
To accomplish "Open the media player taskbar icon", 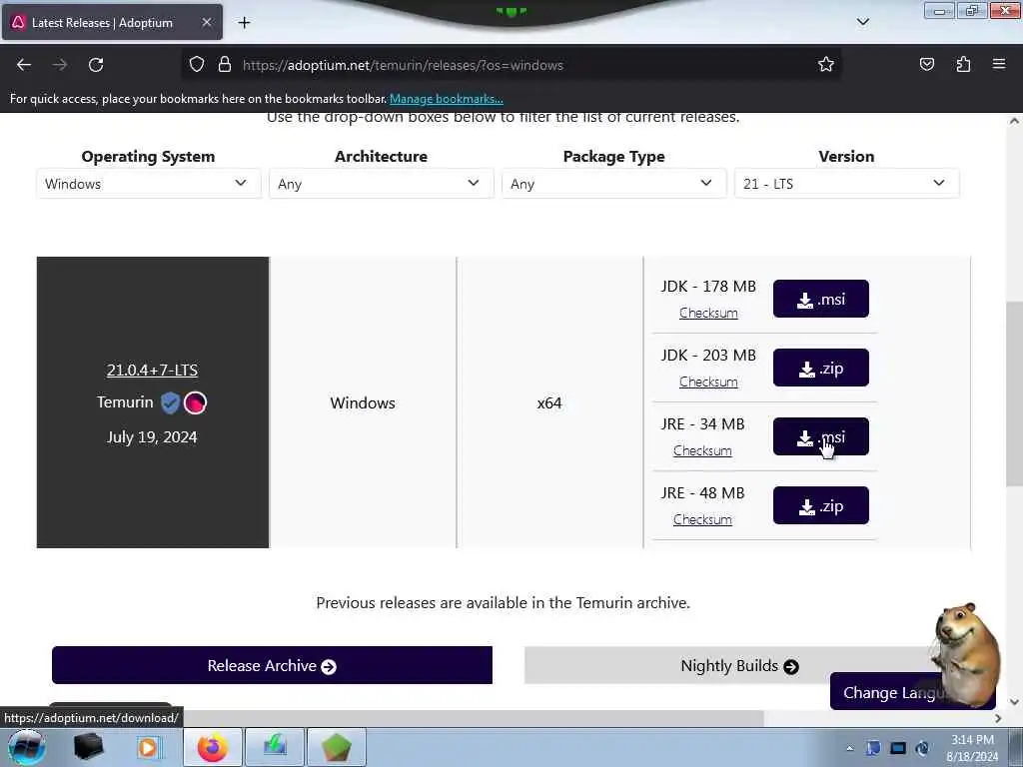I will pos(148,747).
